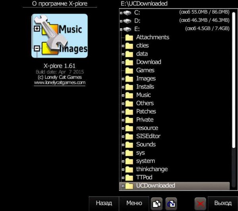Select the resource folder name
This screenshot has width=238, height=211.
pos(147,128)
